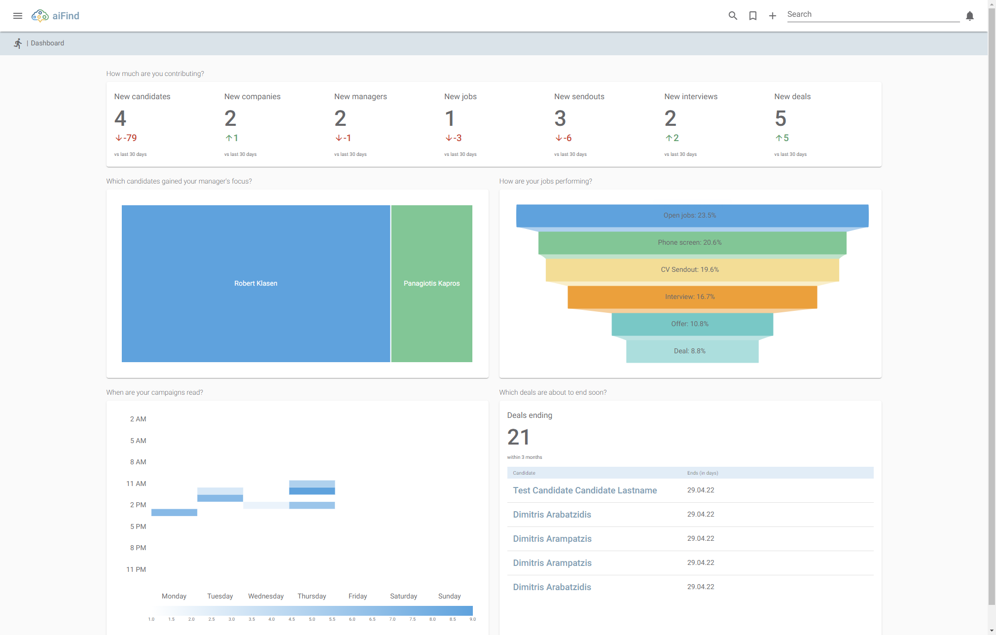
Task: Open the hamburger navigation menu
Action: point(18,15)
